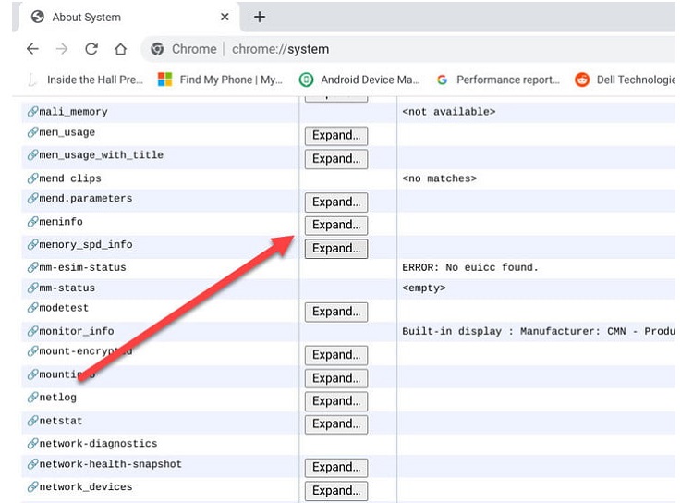Click link icon beside netstat
693x503 pixels.
point(32,421)
